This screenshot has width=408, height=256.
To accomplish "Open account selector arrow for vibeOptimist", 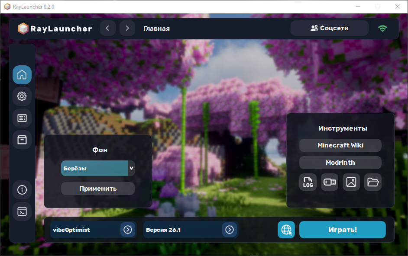I will pos(128,230).
